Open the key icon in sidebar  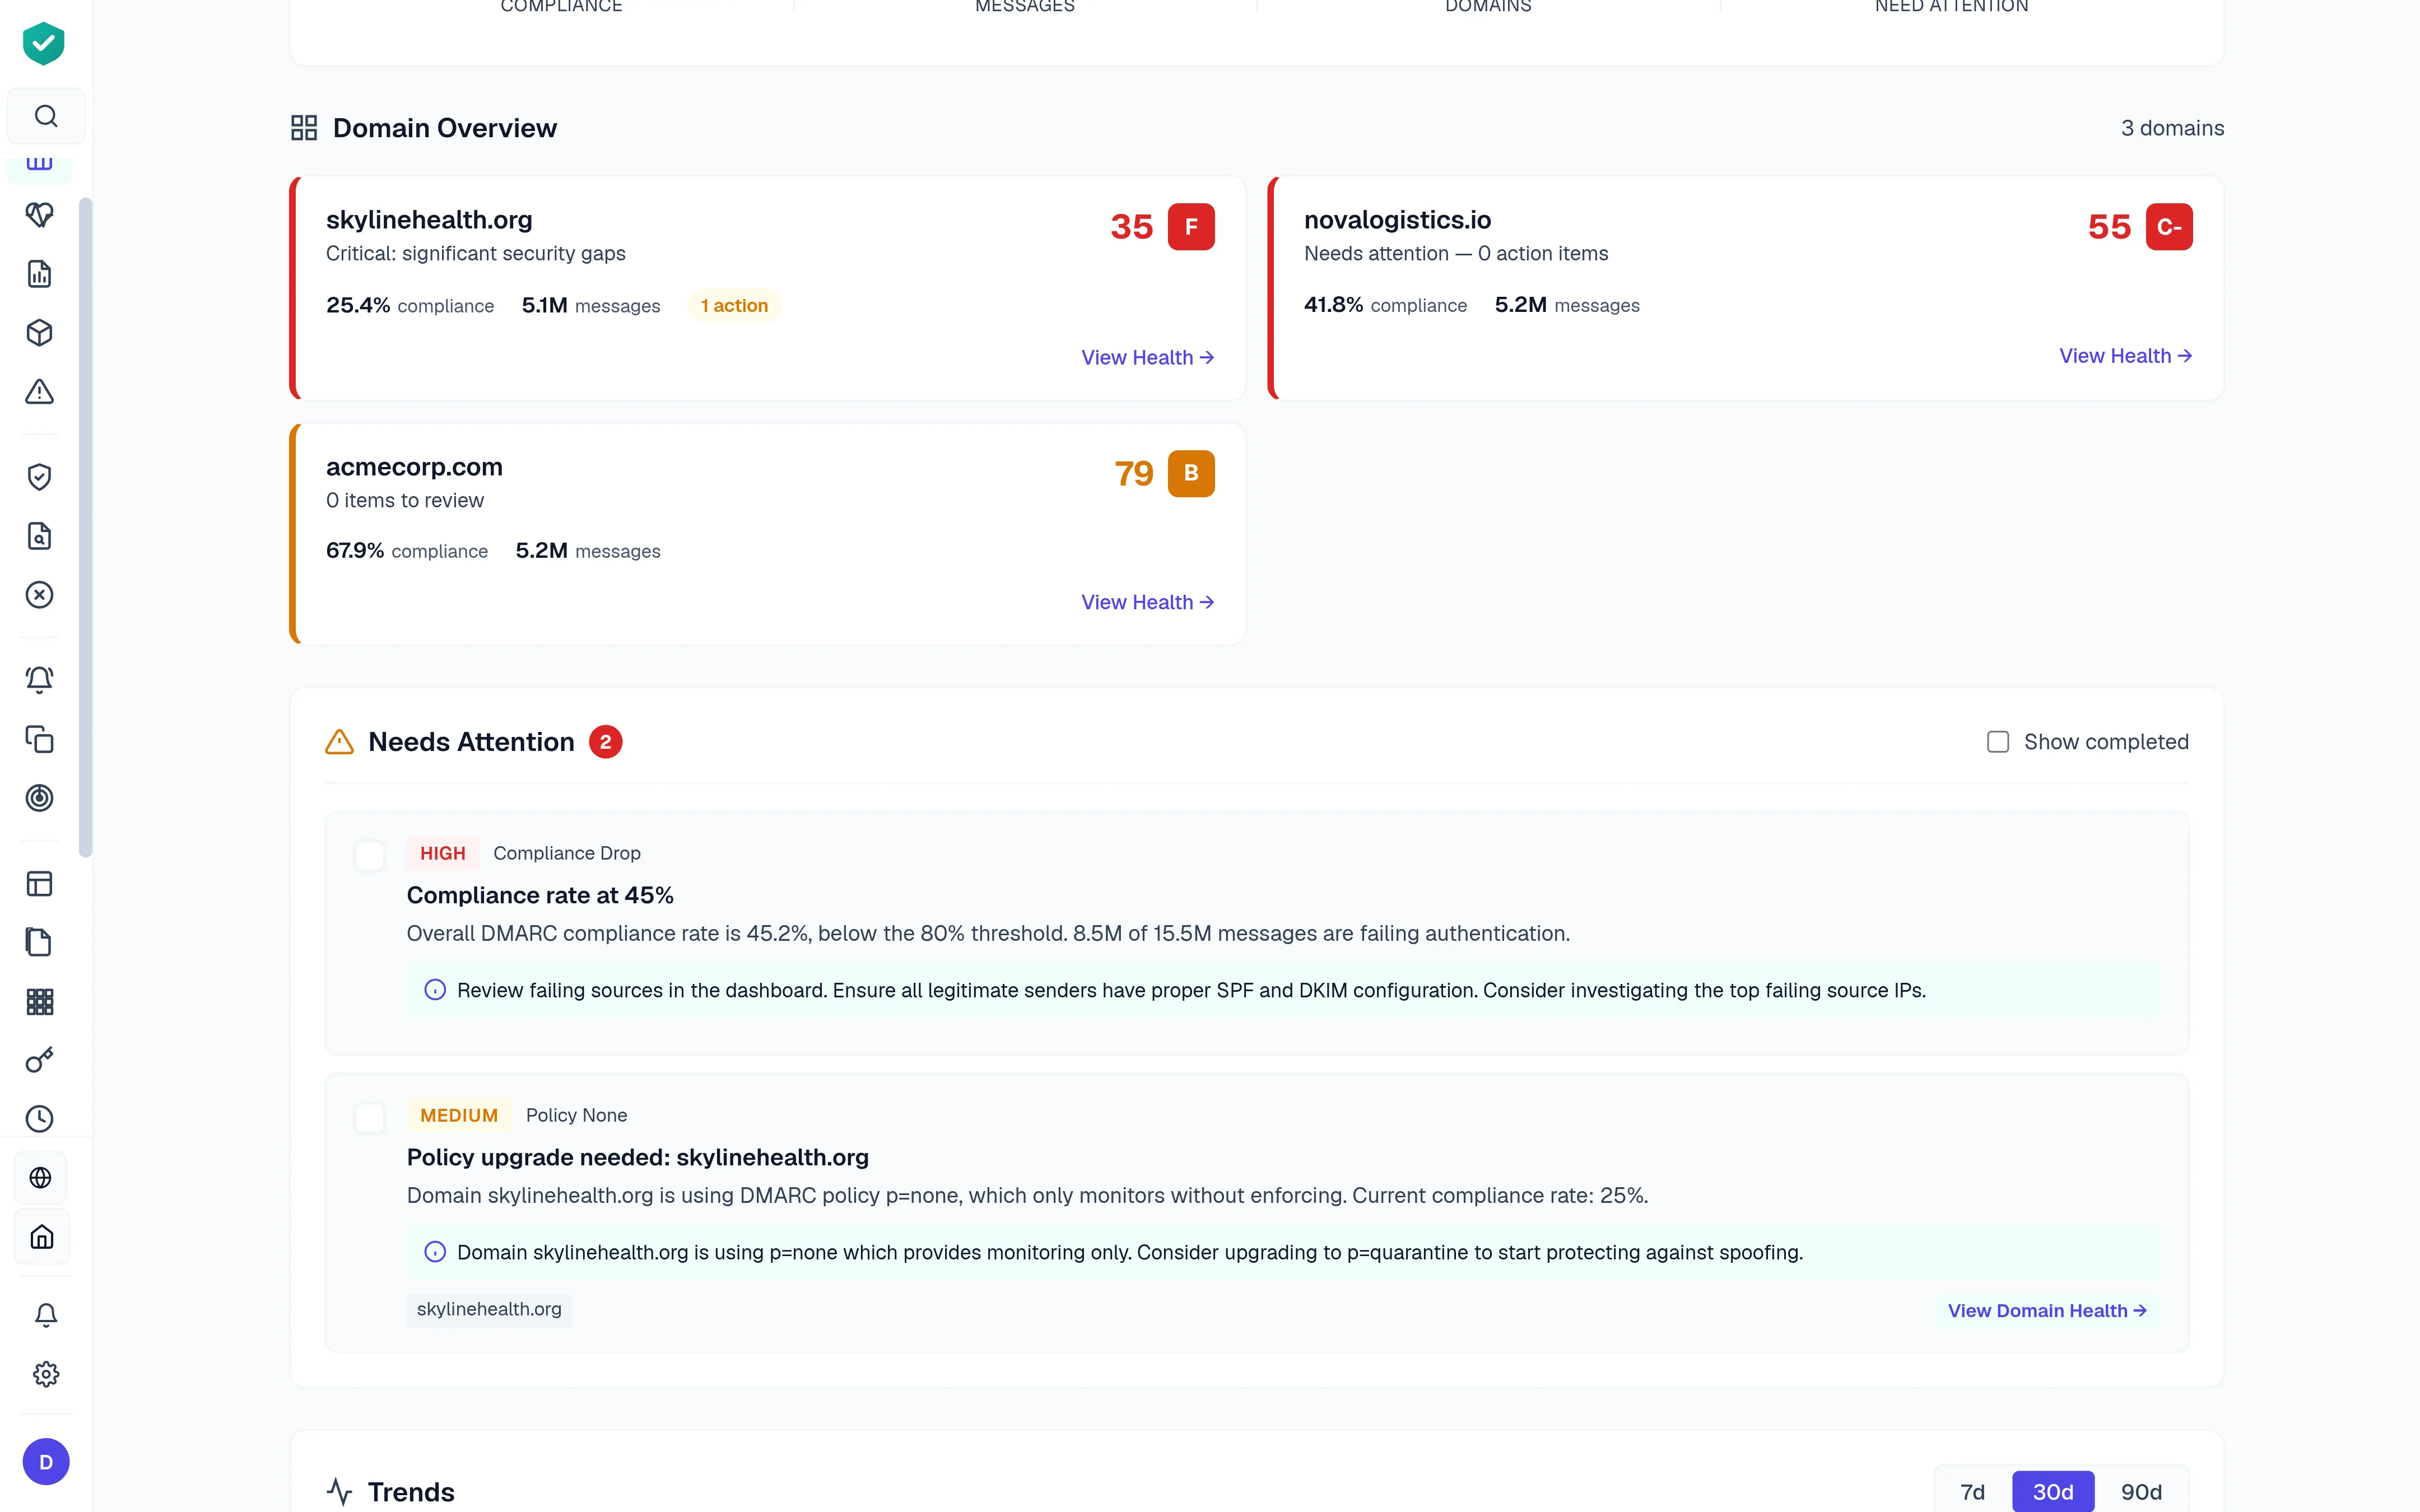[39, 1060]
